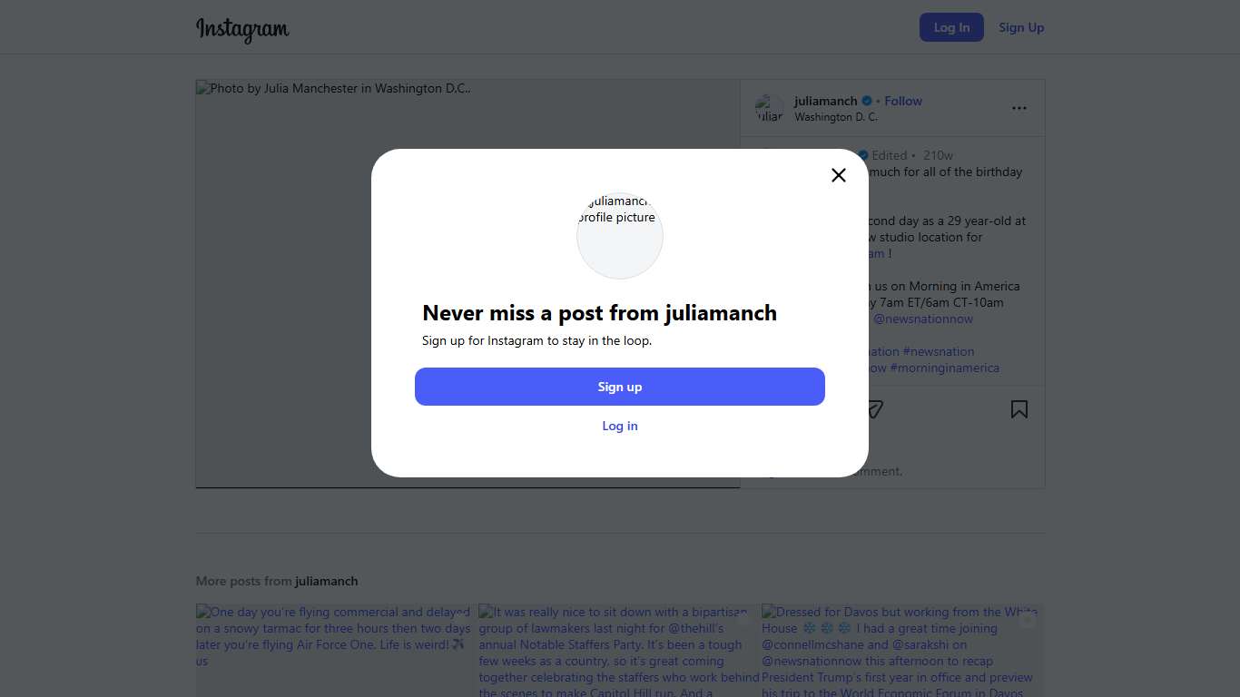Click juliamanch avatar in post header
This screenshot has height=697, width=1240.
770,108
